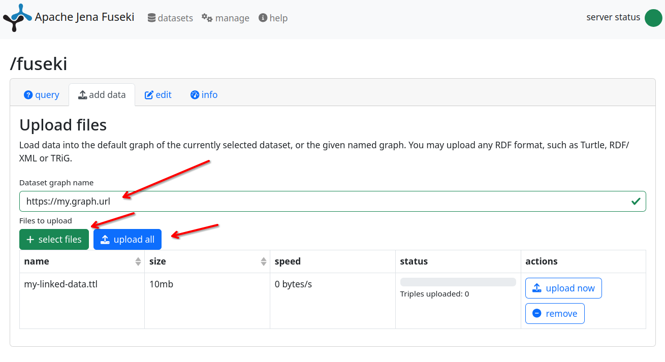Click the Apache Jena Fuseki logo icon
The height and width of the screenshot is (362, 665).
[17, 18]
